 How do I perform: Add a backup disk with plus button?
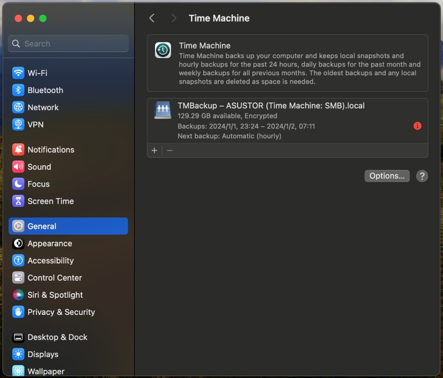[154, 151]
